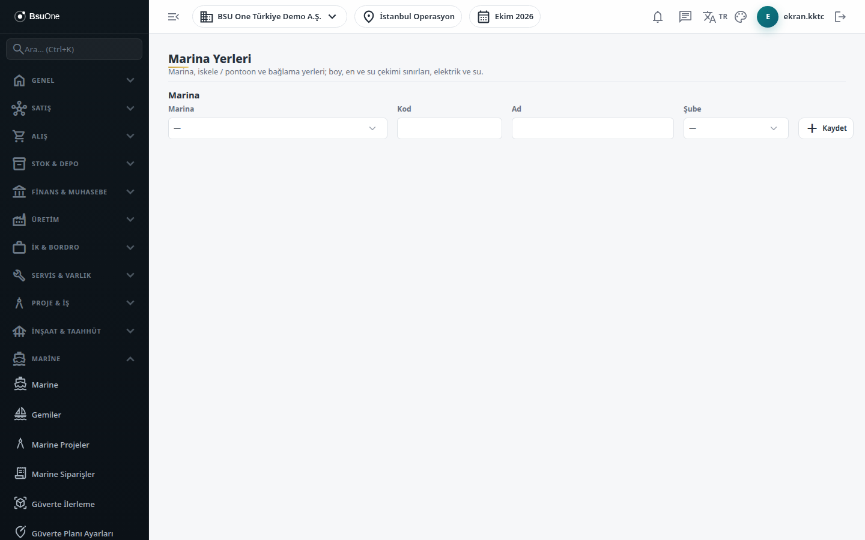Open the theme palette icon

pyautogui.click(x=741, y=17)
